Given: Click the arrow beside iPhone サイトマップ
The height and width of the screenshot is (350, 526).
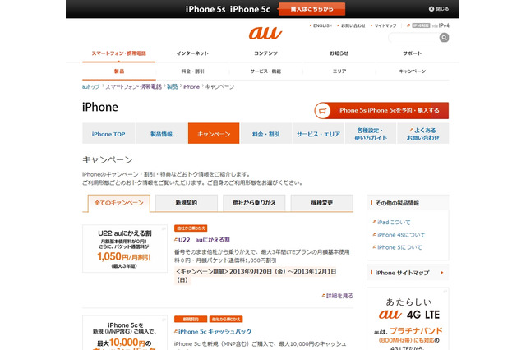Looking at the screenshot, I should coord(442,273).
